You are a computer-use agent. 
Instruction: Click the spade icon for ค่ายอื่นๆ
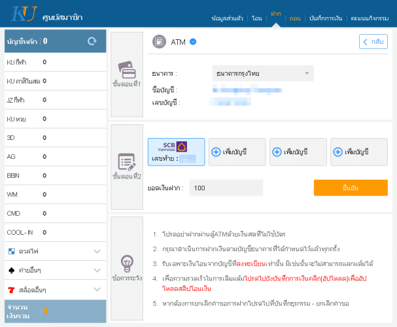(12, 270)
